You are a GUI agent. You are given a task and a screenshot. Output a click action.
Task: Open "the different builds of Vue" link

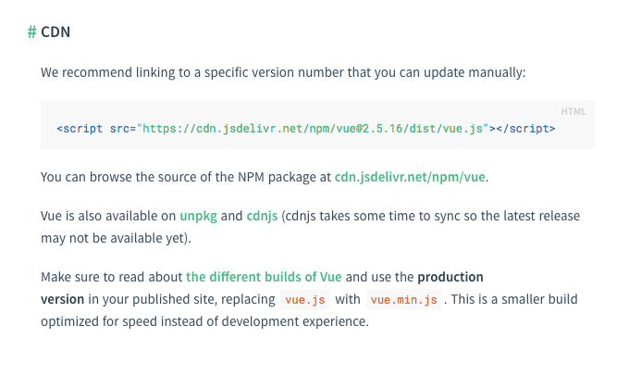coord(265,277)
